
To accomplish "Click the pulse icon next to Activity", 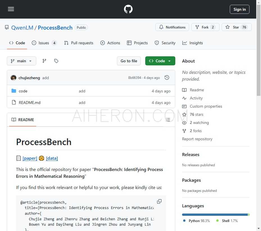I will click(x=184, y=98).
